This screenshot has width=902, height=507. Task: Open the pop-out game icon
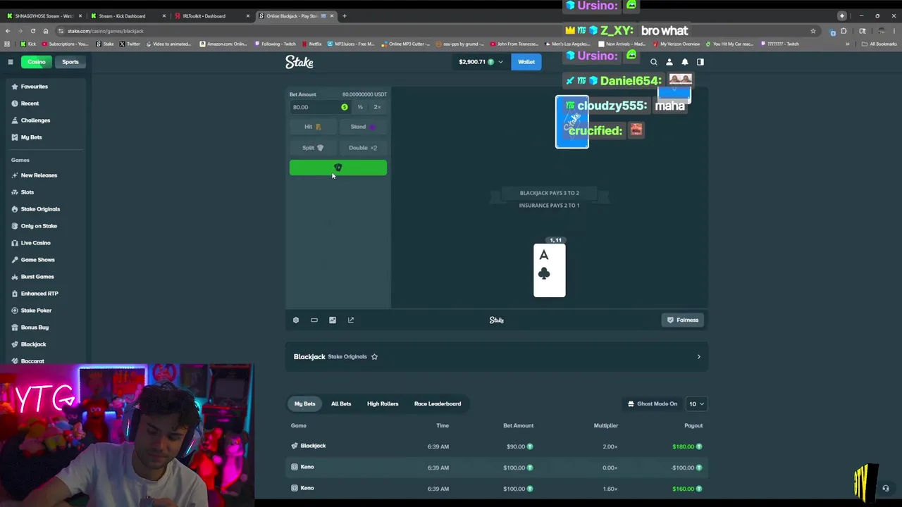click(x=351, y=320)
